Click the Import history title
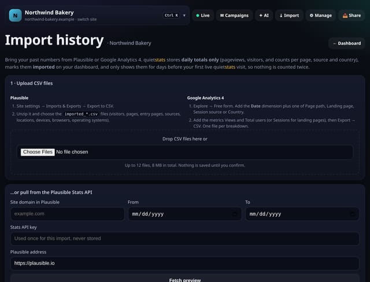This screenshot has width=370, height=282. [x=54, y=40]
